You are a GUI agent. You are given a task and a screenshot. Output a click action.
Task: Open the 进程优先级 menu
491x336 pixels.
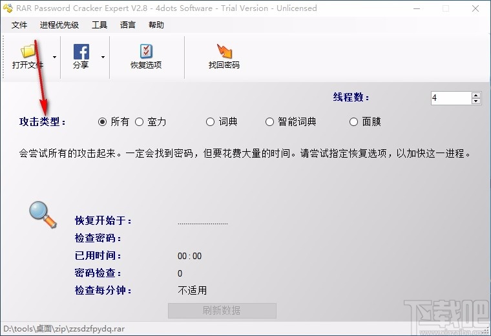[x=59, y=25]
